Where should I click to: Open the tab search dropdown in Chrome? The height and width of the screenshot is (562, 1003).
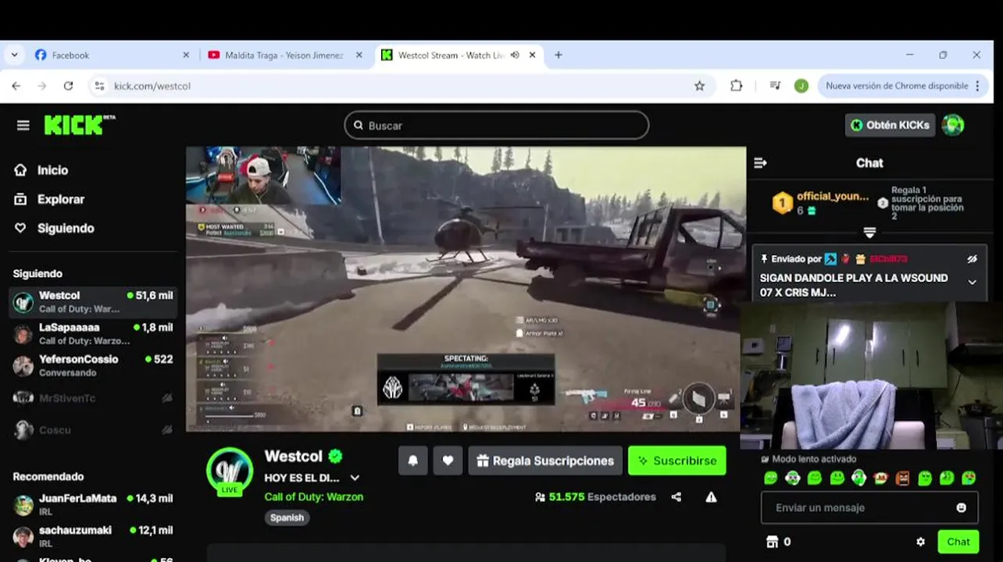click(x=14, y=55)
